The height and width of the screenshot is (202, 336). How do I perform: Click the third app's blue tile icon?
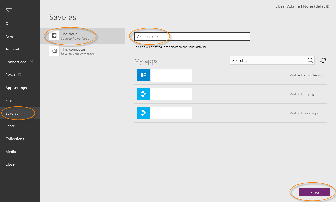pyautogui.click(x=143, y=113)
